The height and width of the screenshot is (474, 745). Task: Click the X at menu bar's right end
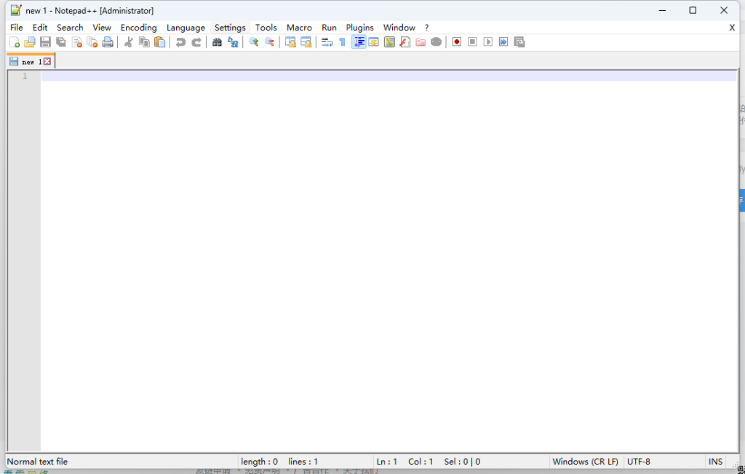pyautogui.click(x=732, y=28)
